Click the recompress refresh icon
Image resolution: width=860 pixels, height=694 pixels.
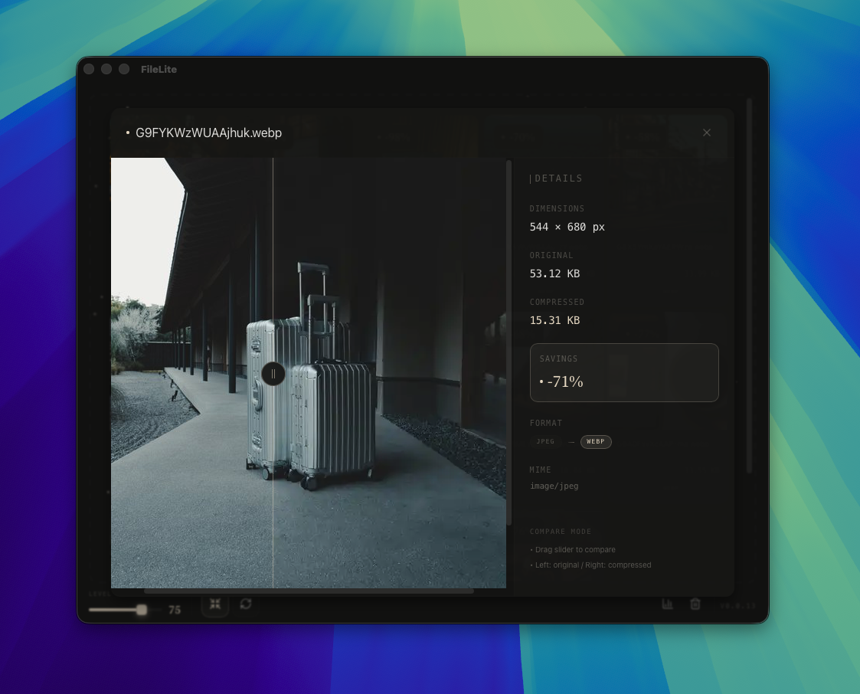[x=246, y=604]
